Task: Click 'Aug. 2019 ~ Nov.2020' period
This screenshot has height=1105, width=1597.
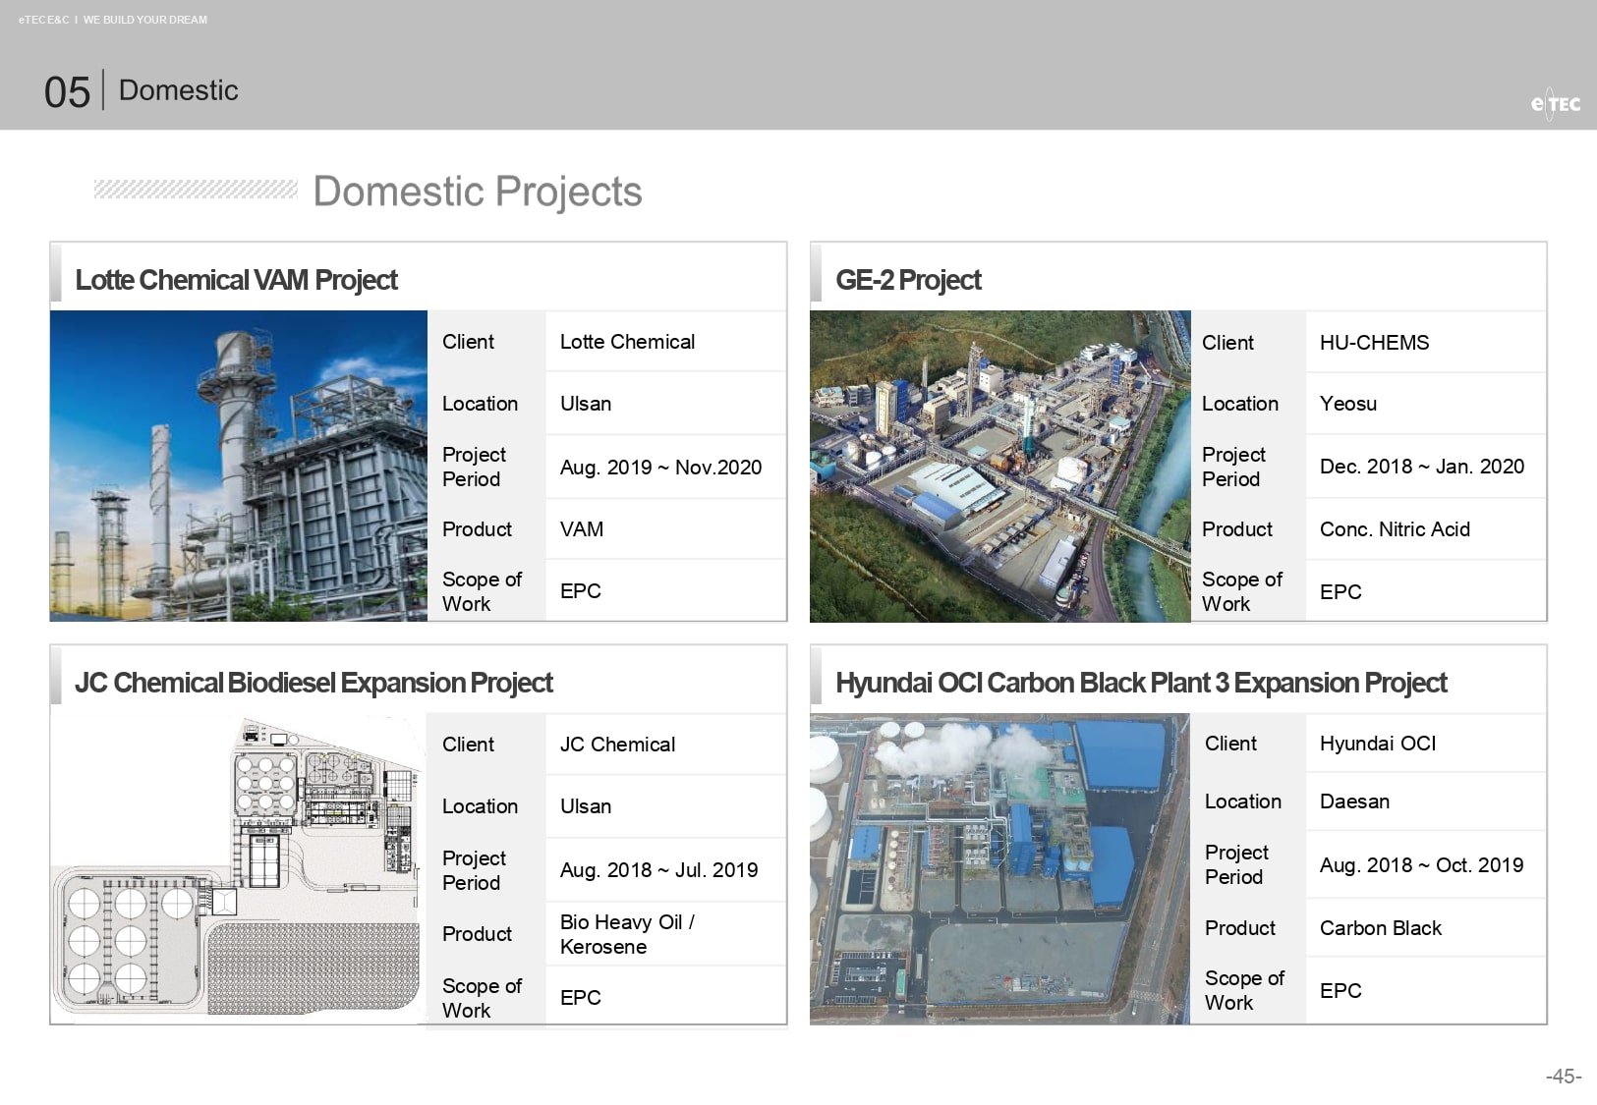Action: pyautogui.click(x=660, y=468)
